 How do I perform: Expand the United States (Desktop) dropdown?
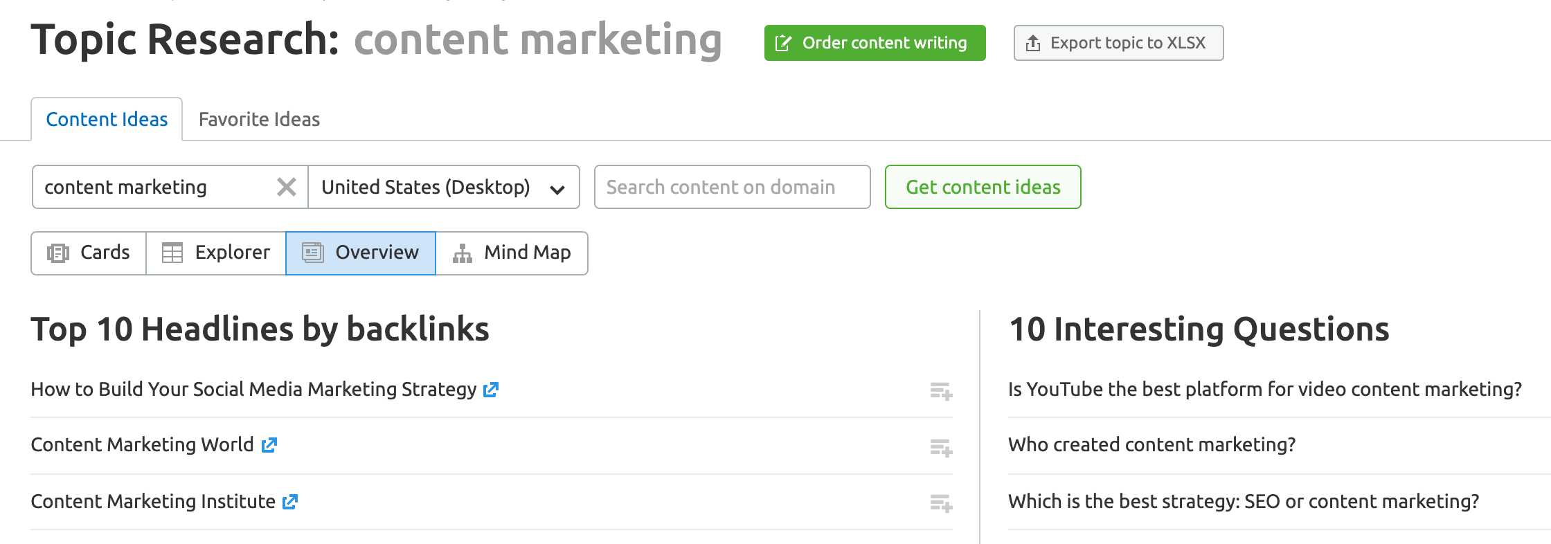click(x=443, y=187)
